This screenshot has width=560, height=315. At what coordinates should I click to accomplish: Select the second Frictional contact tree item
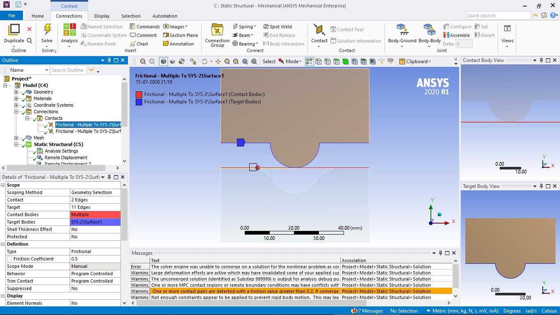(88, 131)
